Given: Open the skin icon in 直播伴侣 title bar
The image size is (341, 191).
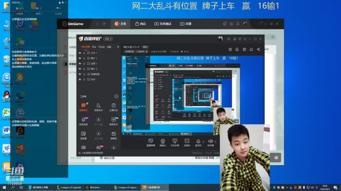Looking at the screenshot, I should pos(240,39).
